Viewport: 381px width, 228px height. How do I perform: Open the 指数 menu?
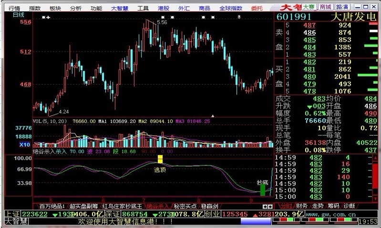click(x=35, y=8)
